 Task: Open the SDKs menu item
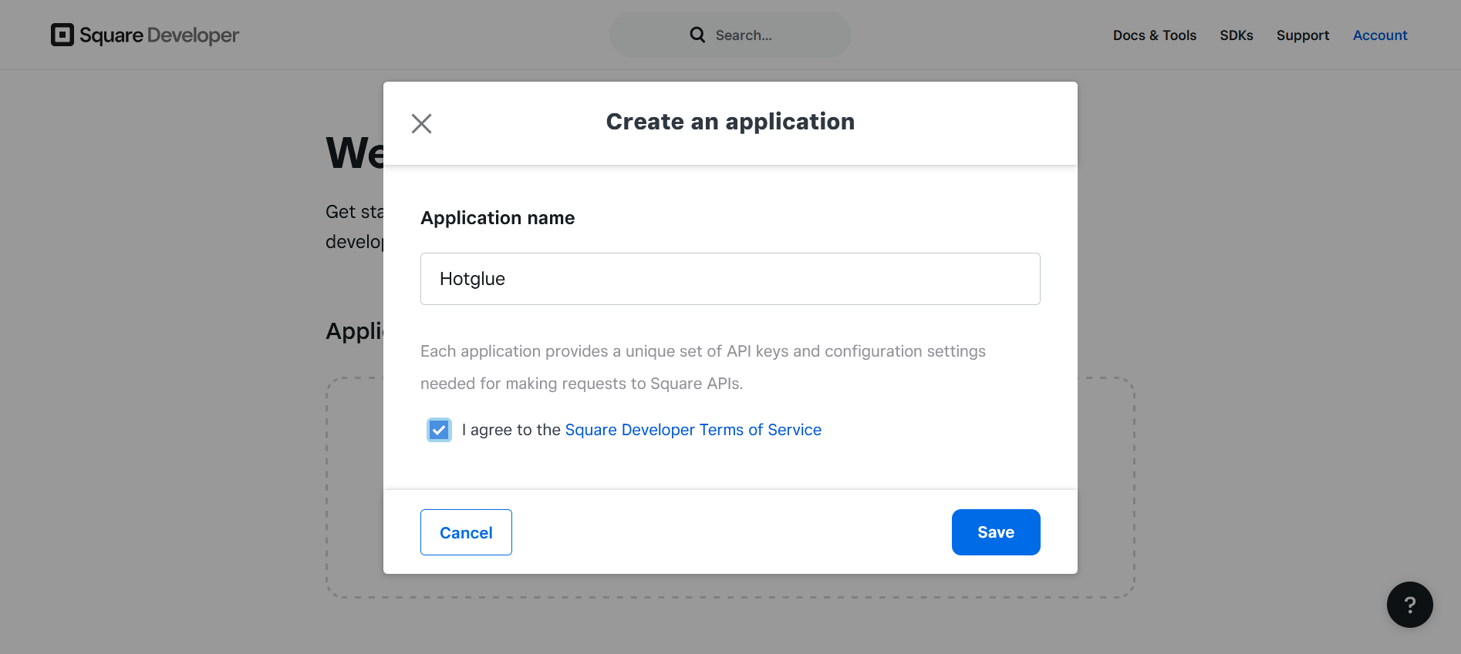(x=1236, y=35)
